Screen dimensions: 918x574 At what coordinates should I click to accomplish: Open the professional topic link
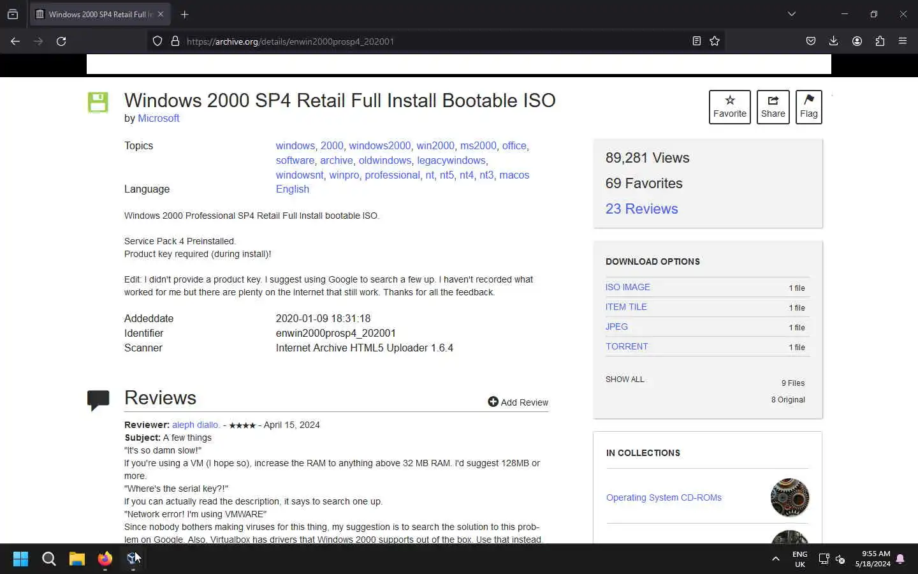coord(392,175)
